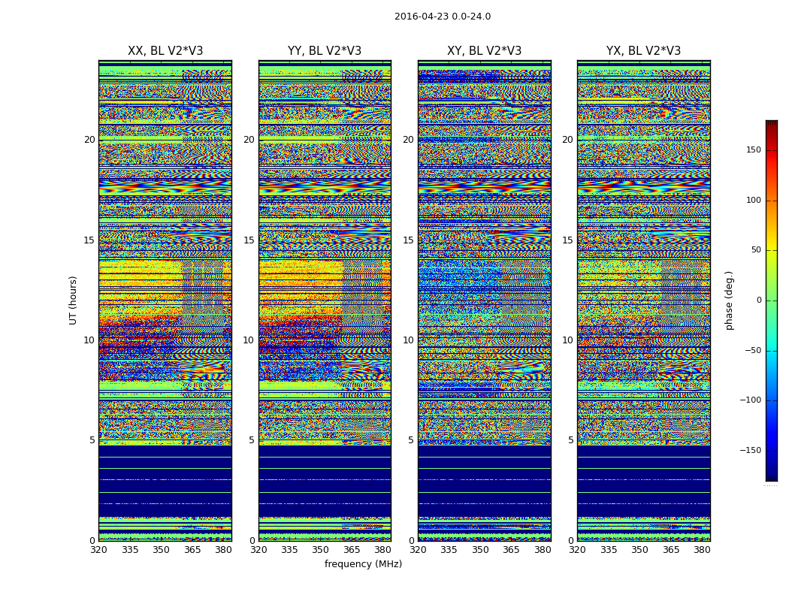Click y-tick "5" of the YY panel

tap(252, 440)
